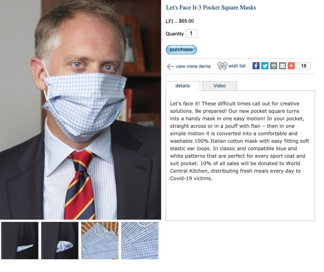Viewport: 324px width, 272px height.
Task: Add item via wish list link
Action: tap(237, 66)
